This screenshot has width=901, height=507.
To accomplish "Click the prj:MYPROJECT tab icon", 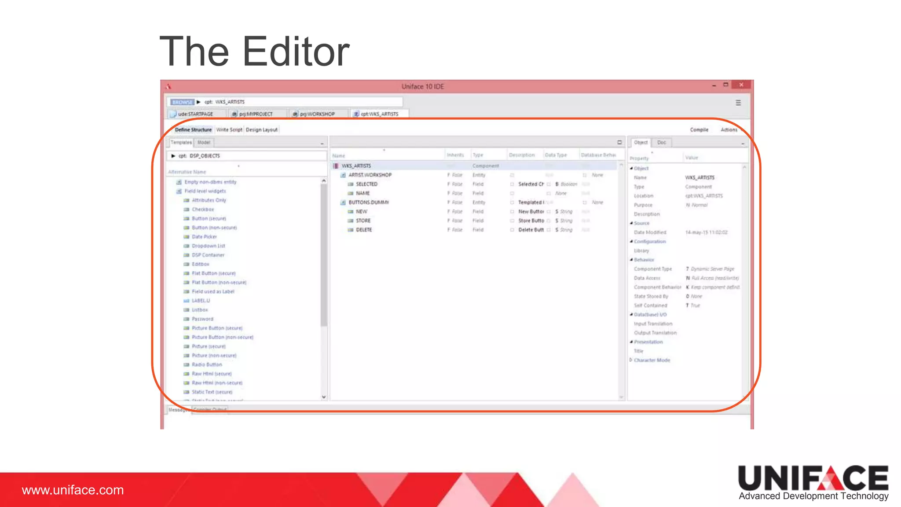I will click(235, 114).
